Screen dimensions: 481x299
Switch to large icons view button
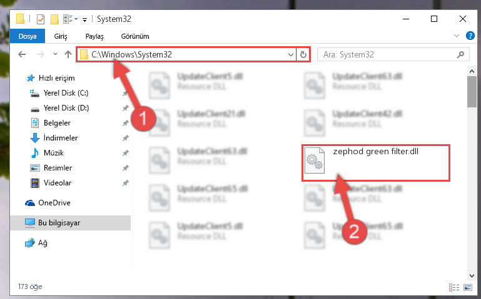click(x=468, y=287)
